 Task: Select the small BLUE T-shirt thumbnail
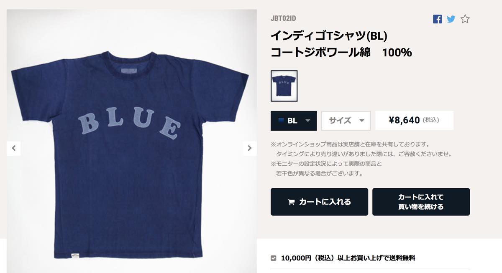[x=284, y=86]
